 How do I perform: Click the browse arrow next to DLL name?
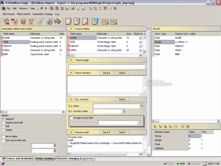[142, 106]
